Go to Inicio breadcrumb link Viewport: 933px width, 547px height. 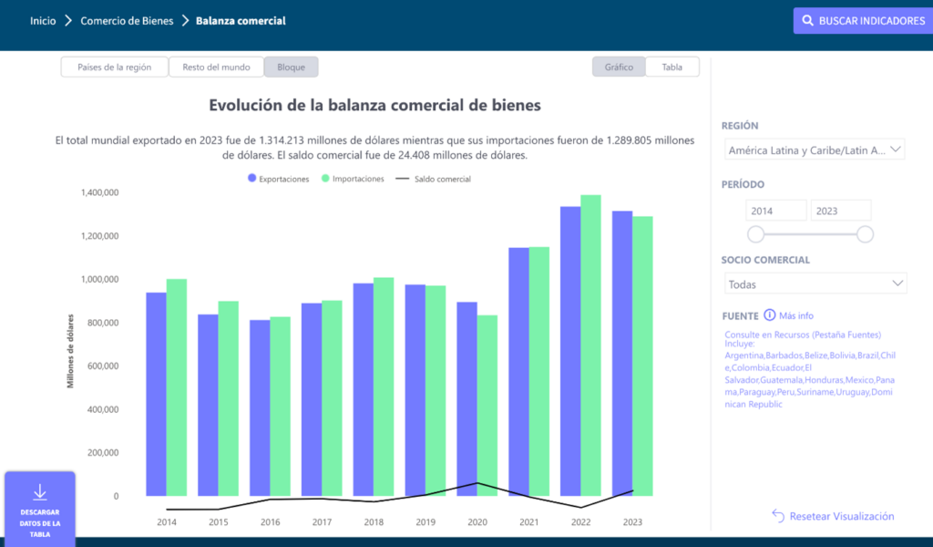(x=43, y=21)
